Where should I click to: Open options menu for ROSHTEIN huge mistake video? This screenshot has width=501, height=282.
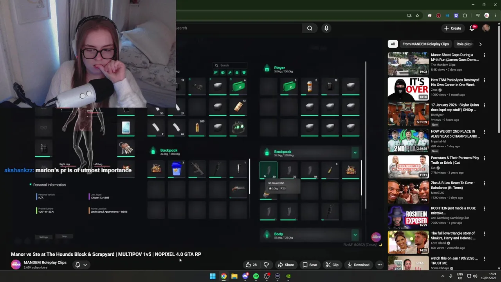pos(484,209)
